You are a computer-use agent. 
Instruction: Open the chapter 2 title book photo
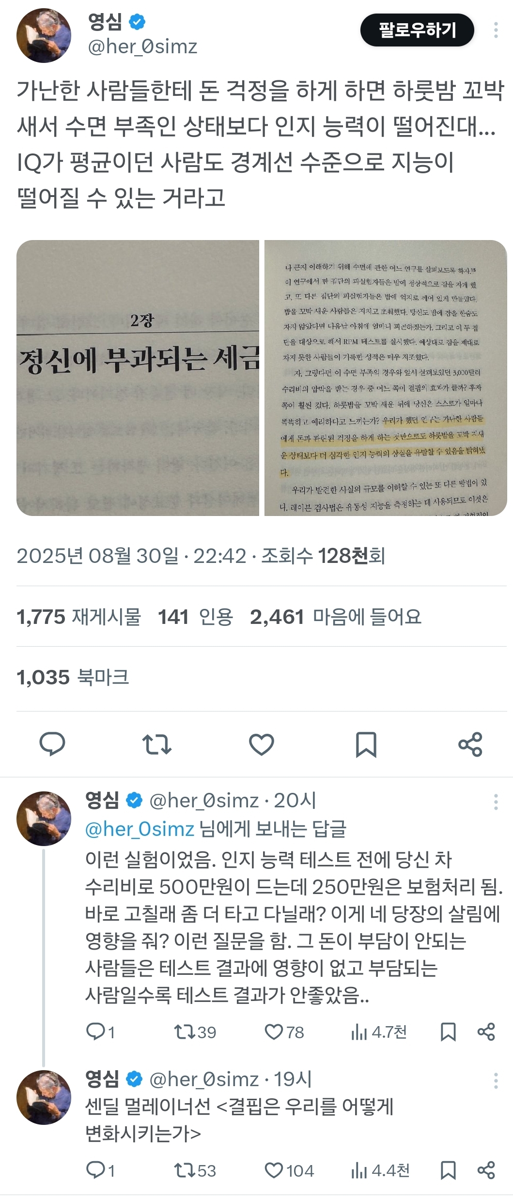(x=138, y=378)
